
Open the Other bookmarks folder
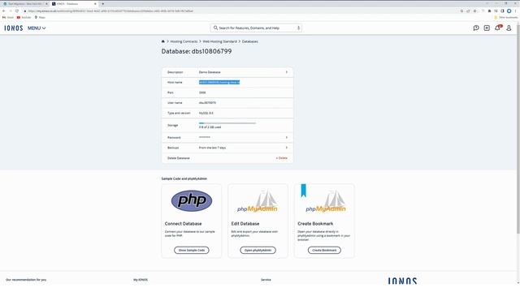[505, 17]
